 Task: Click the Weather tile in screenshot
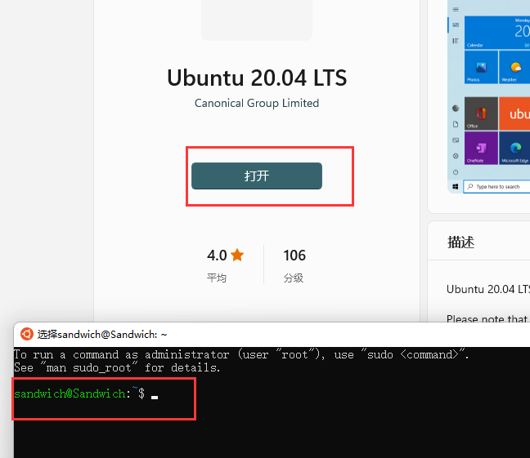514,67
